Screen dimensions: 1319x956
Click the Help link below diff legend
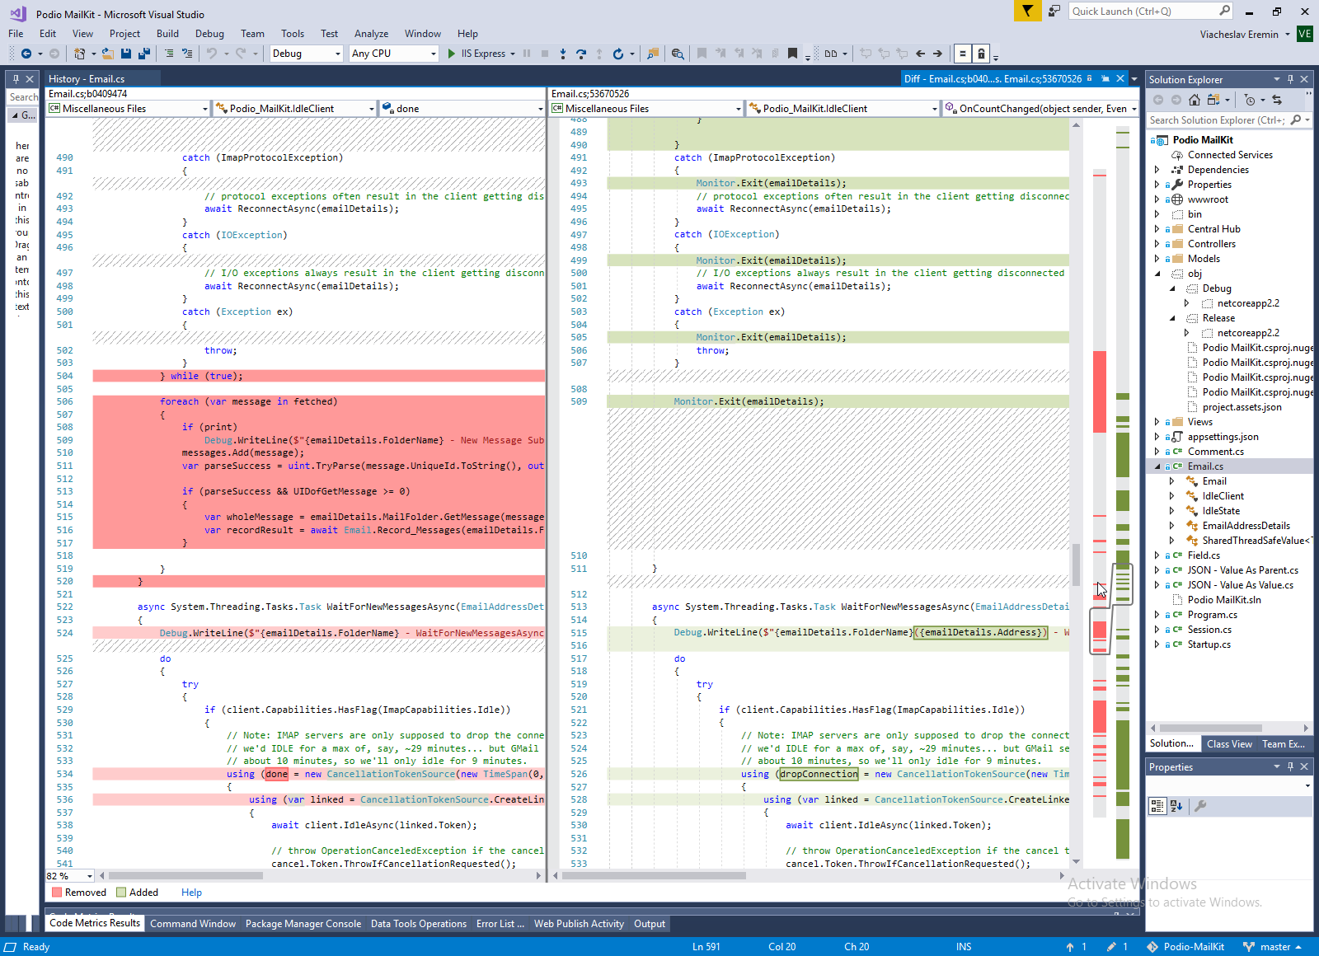click(191, 893)
